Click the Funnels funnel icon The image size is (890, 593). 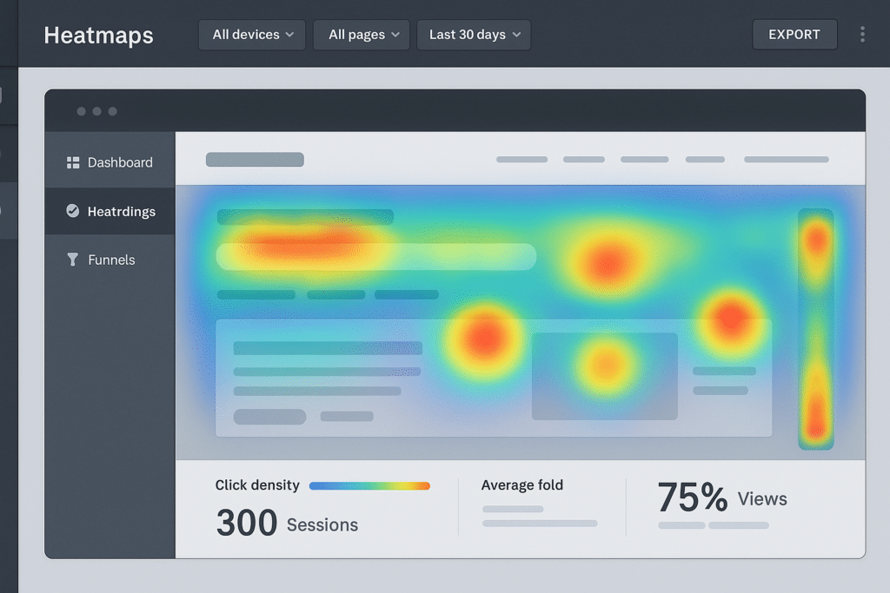(73, 260)
